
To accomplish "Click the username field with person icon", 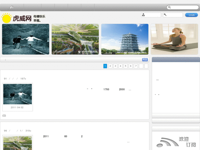I will coord(151,15).
